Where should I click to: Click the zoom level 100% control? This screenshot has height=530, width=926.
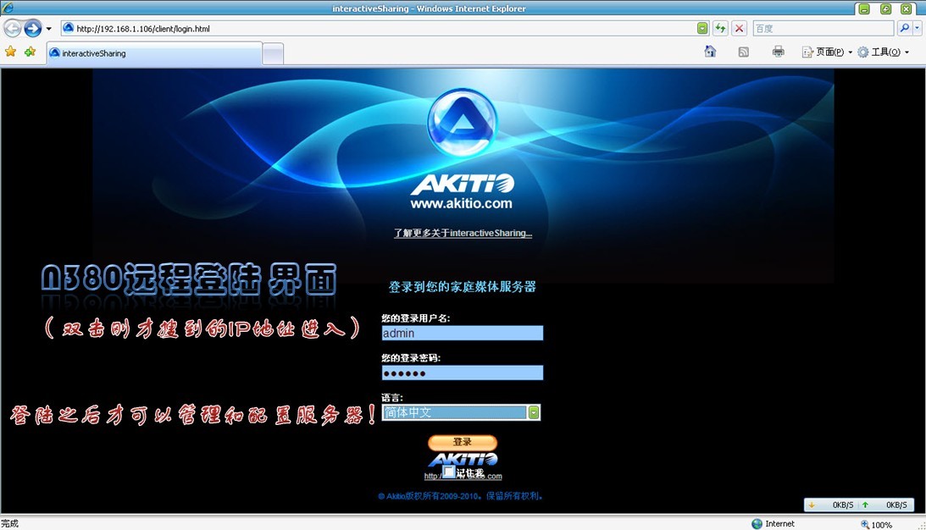[877, 524]
